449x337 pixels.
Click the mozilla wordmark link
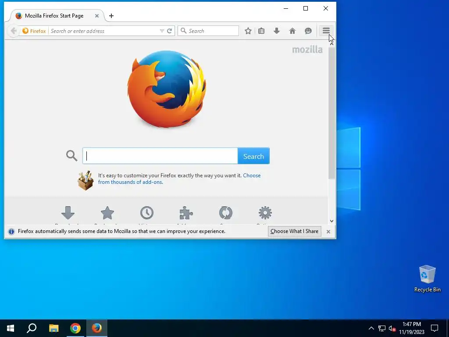click(x=307, y=50)
